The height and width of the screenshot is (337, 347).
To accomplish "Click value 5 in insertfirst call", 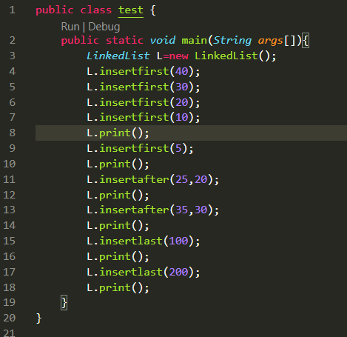I will click(x=178, y=148).
